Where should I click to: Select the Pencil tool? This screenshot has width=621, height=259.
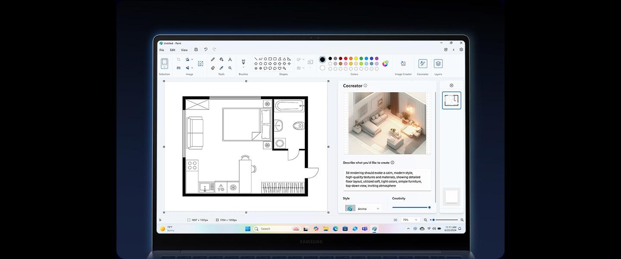pos(213,59)
